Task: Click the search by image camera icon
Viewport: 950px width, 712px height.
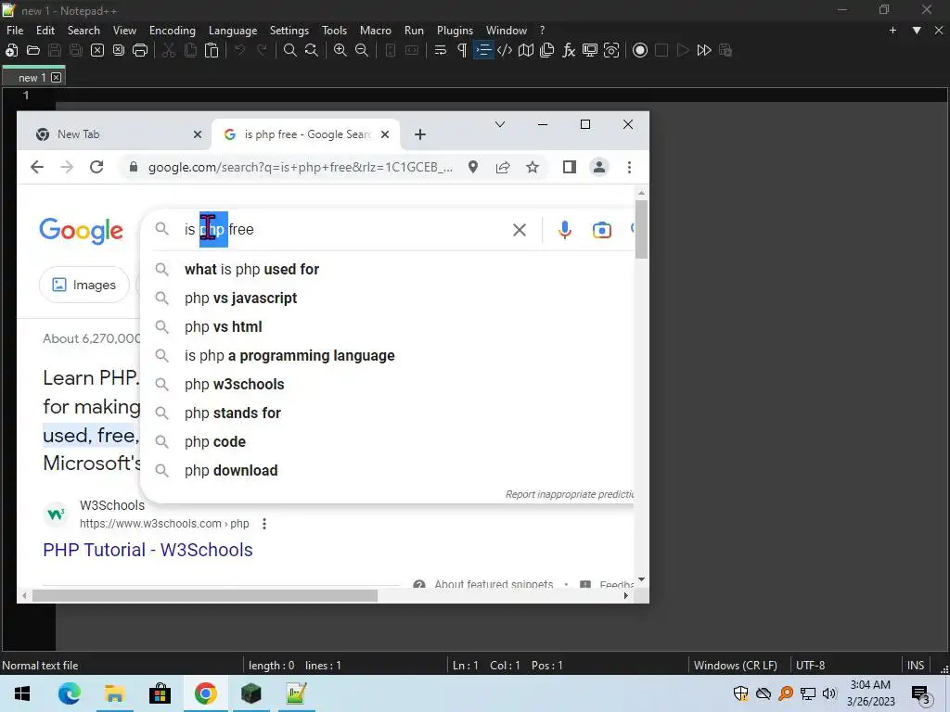Action: pos(601,230)
